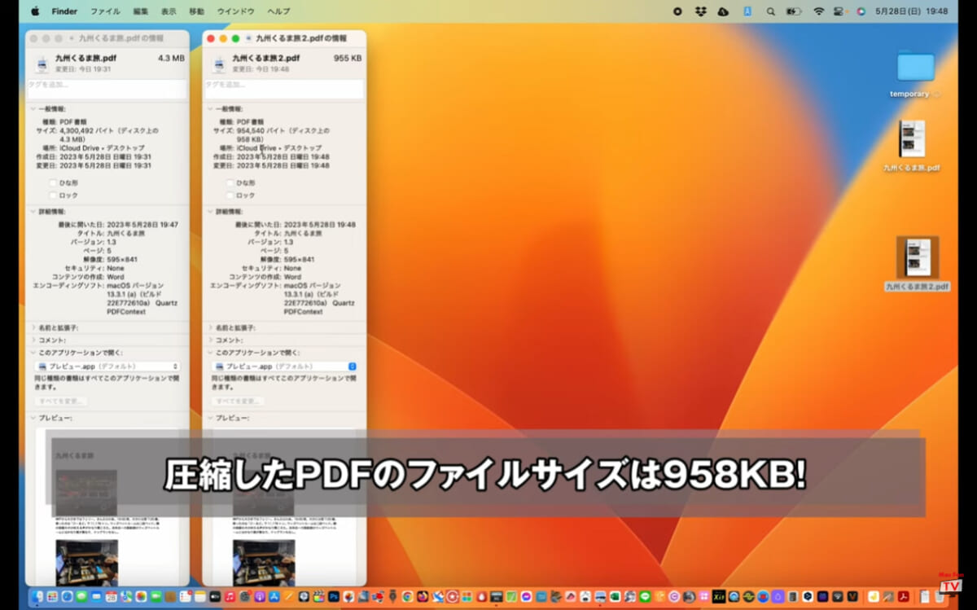Viewport: 977px width, 610px height.
Task: Collapse 一般情報 section in 九州くるま旅2.pdf info window
Action: point(210,108)
